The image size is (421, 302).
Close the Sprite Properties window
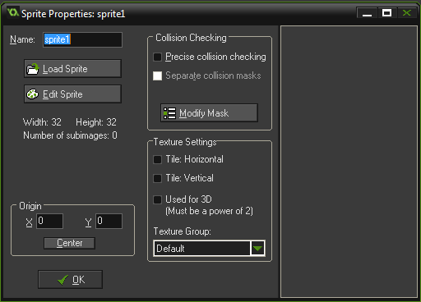(x=407, y=13)
